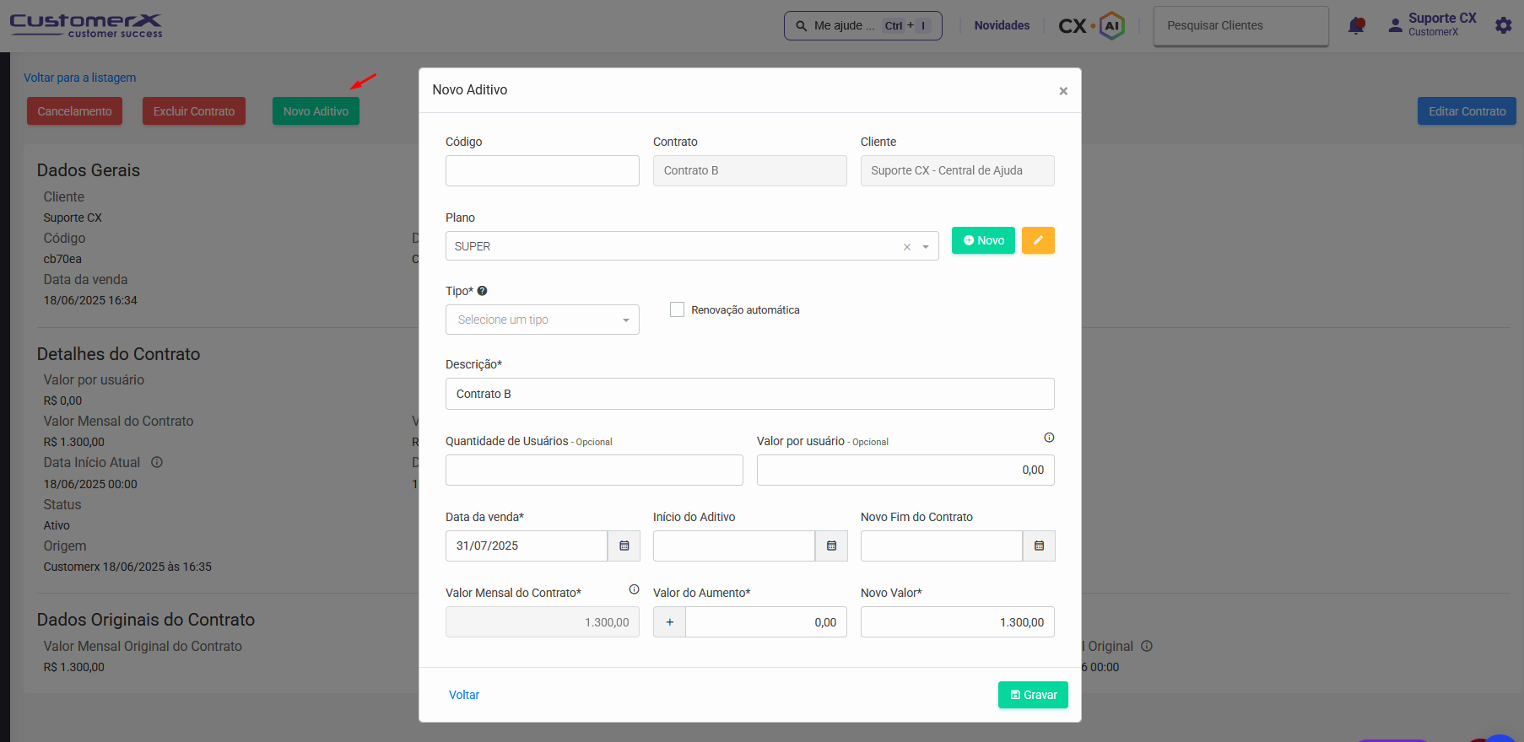Open the settings gear icon
Screen dimensions: 1524x742
tap(1503, 26)
